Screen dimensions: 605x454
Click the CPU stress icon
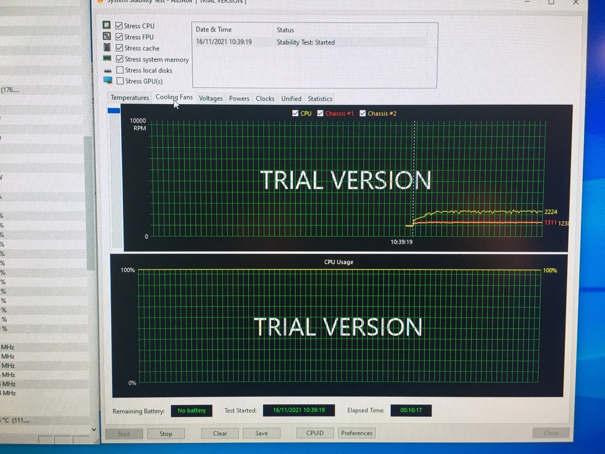(x=107, y=25)
